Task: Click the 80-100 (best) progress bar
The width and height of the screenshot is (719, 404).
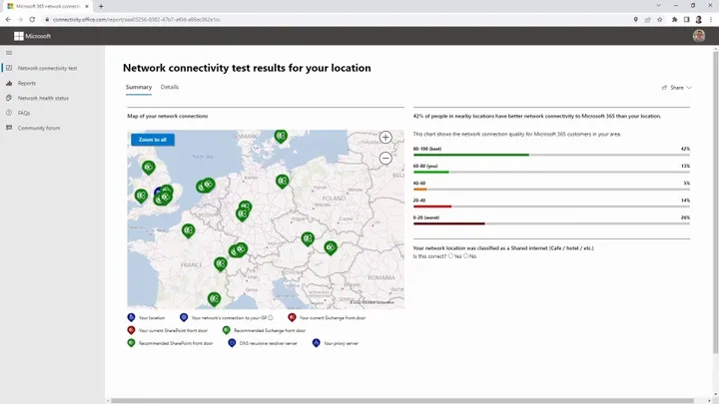Action: (551, 155)
